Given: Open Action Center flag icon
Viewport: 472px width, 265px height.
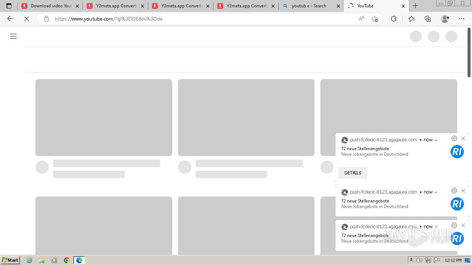Looking at the screenshot, I should pyautogui.click(x=437, y=260).
